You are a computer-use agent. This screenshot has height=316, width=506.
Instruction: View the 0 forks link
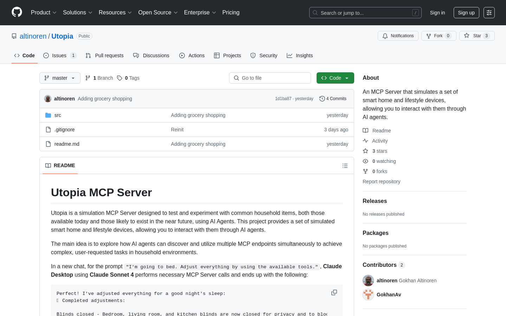tap(375, 171)
